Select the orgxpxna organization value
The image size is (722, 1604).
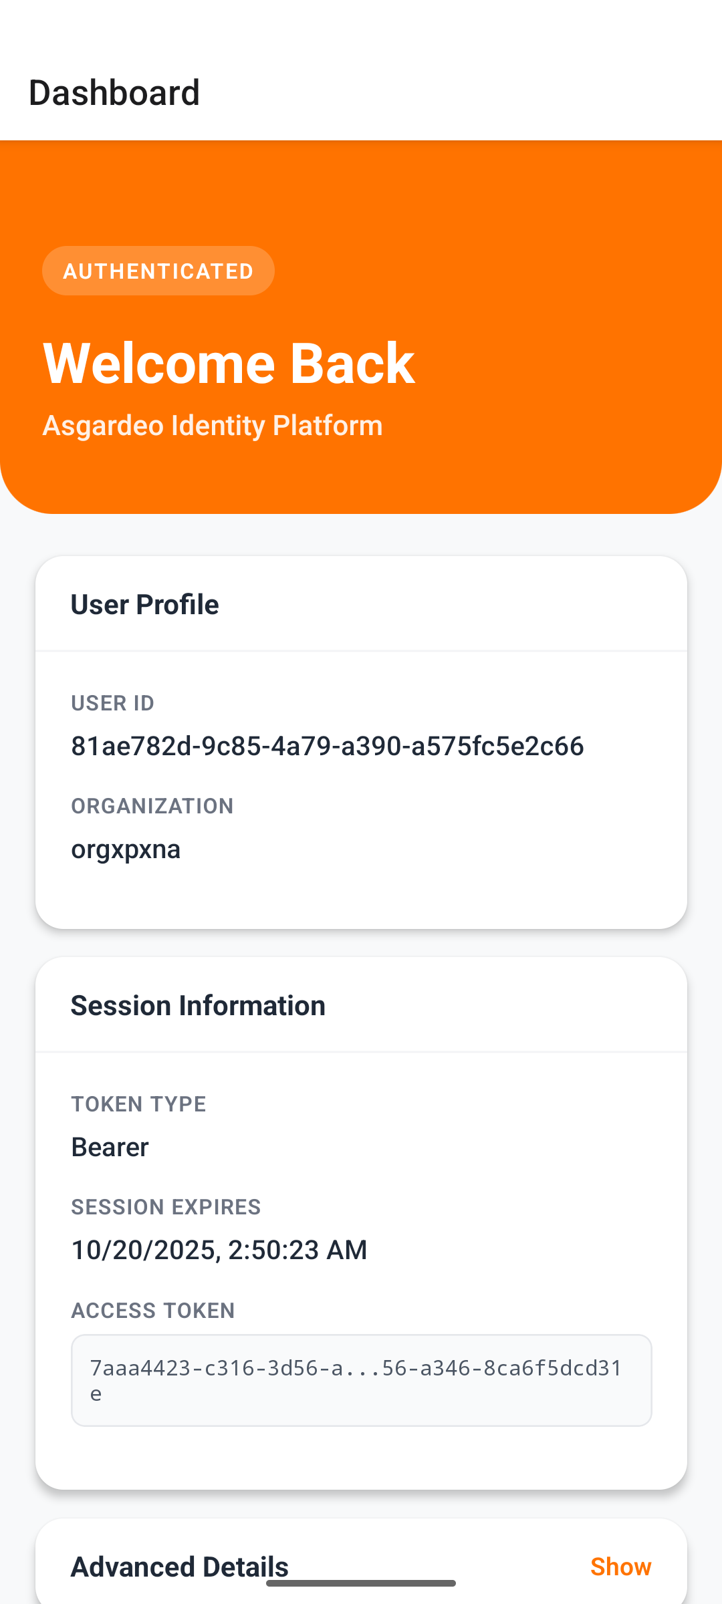point(126,848)
